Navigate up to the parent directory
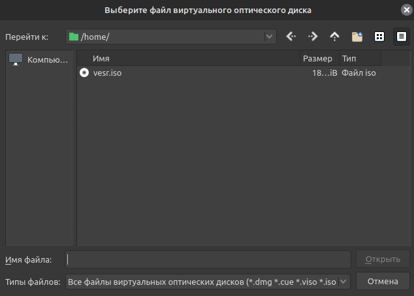The width and height of the screenshot is (414, 296). (x=334, y=37)
